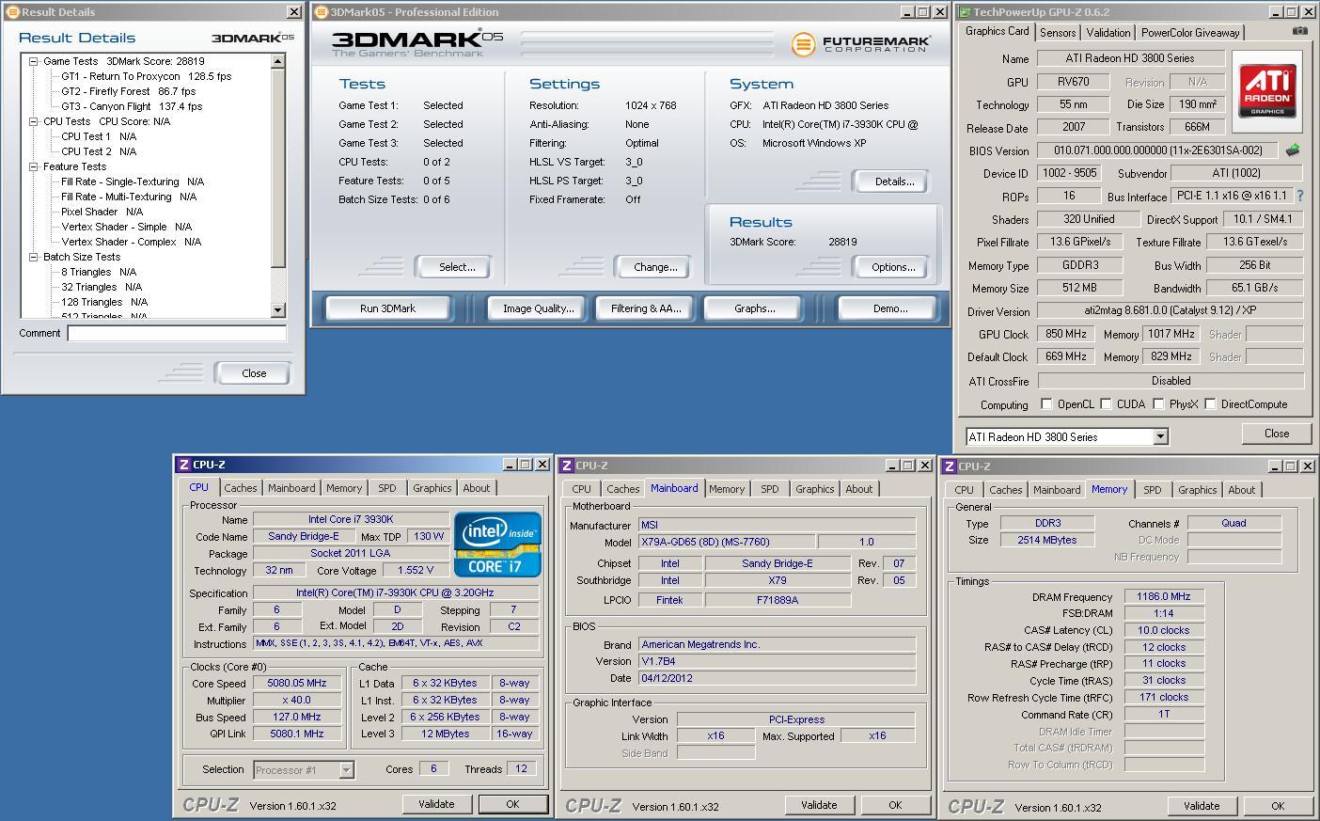Click the Driver Version field in GPU-Z
The width and height of the screenshot is (1320, 821).
pyautogui.click(x=1171, y=311)
